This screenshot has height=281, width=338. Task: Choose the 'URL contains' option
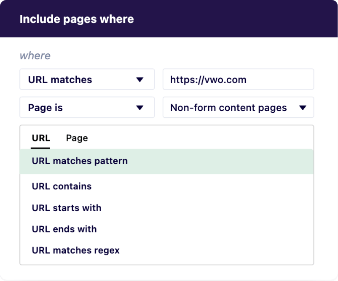click(x=62, y=186)
